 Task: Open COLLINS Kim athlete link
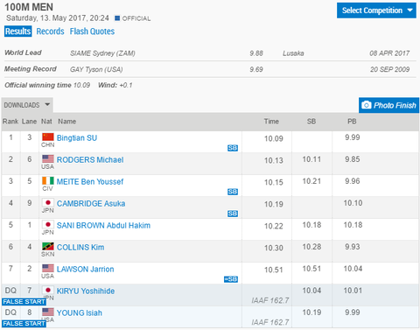tap(80, 247)
